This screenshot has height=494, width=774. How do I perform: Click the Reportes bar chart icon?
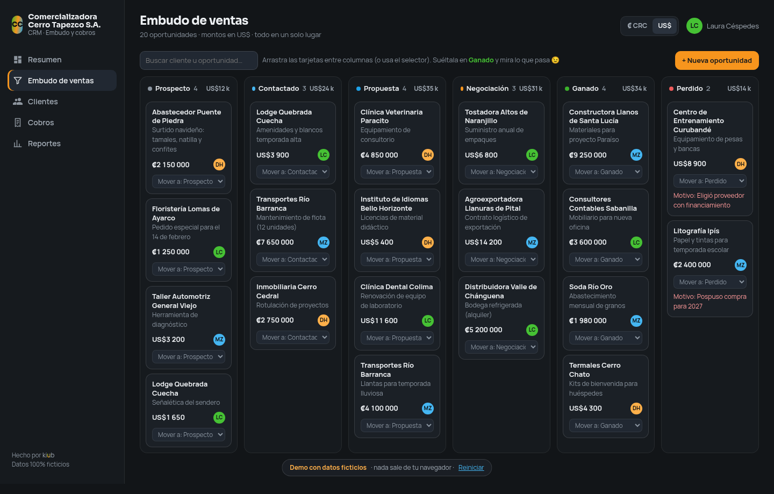click(18, 144)
